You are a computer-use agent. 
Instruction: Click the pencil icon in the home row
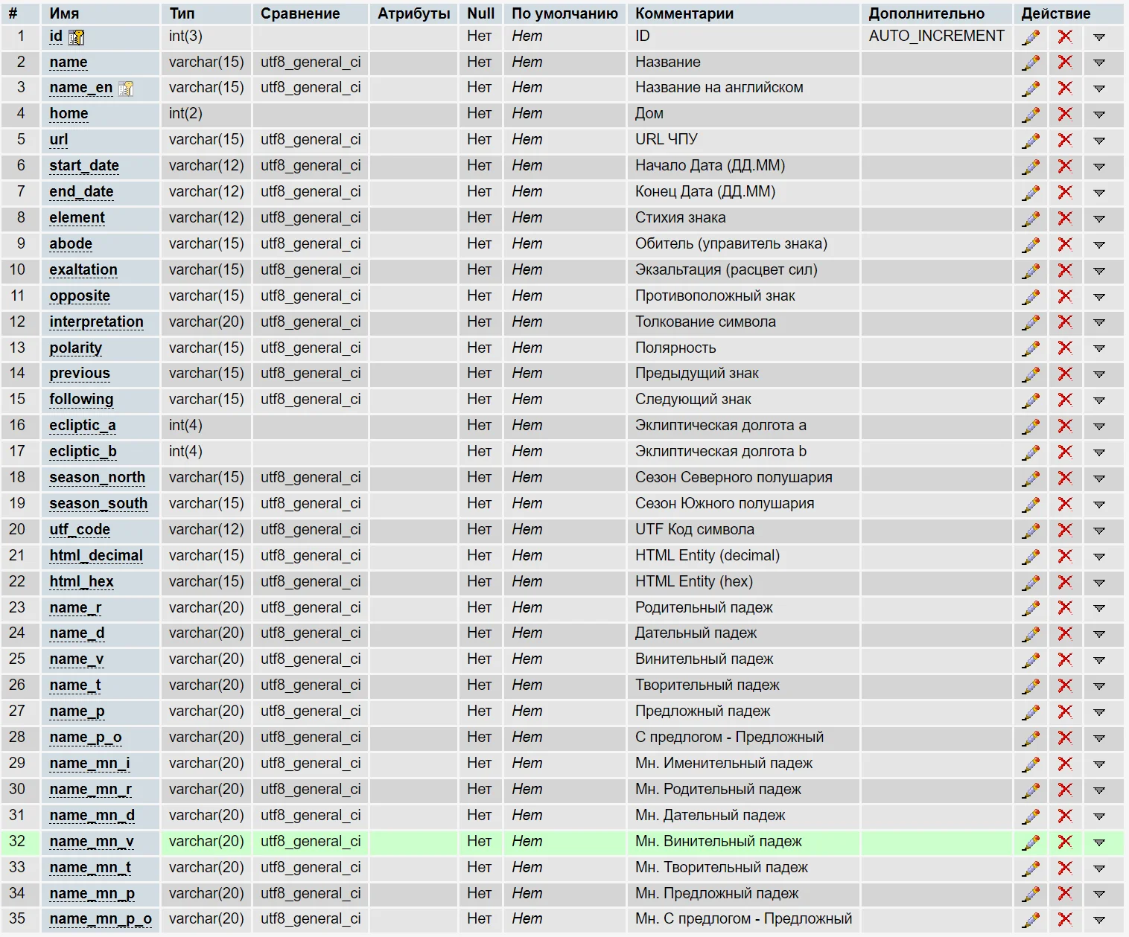click(1031, 114)
